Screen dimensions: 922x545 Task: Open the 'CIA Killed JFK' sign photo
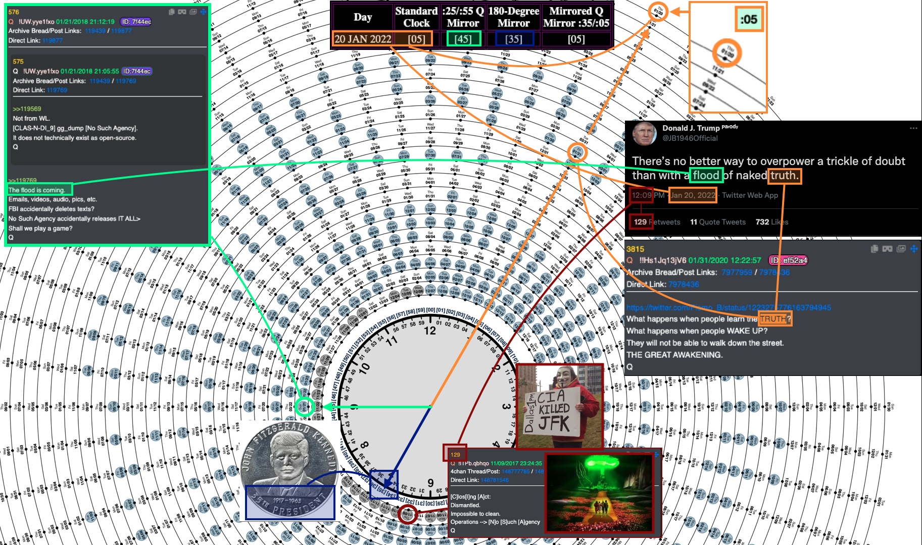coord(560,407)
